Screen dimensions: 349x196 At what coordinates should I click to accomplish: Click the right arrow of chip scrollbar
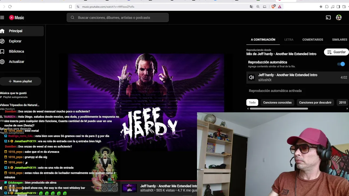click(347, 109)
